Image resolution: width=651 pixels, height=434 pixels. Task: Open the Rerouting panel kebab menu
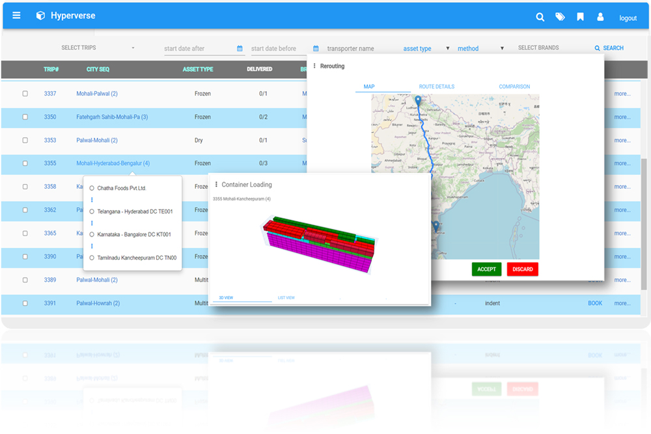coord(314,66)
